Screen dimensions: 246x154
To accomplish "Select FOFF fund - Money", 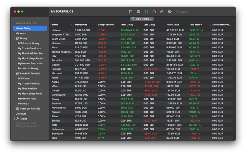I will (x=29, y=43).
